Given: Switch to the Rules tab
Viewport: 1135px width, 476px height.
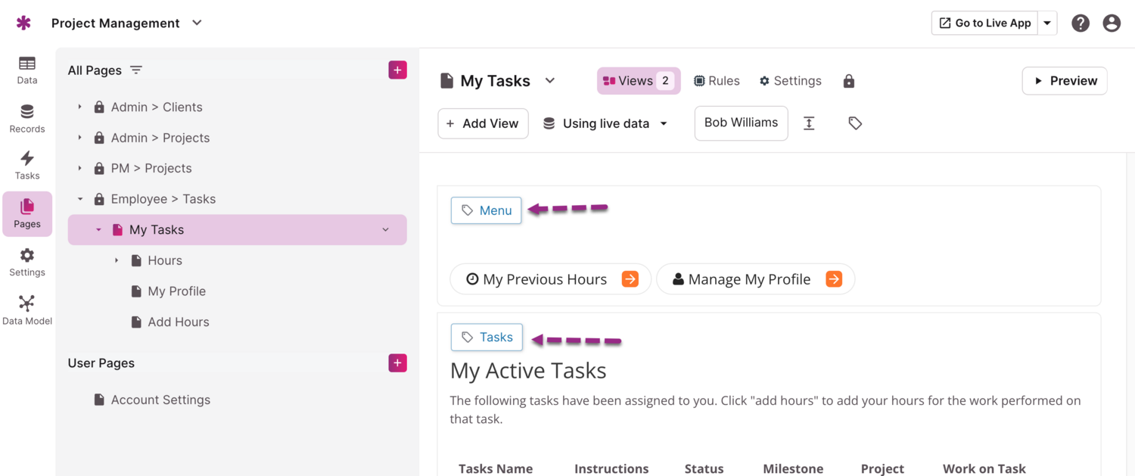Looking at the screenshot, I should (717, 81).
